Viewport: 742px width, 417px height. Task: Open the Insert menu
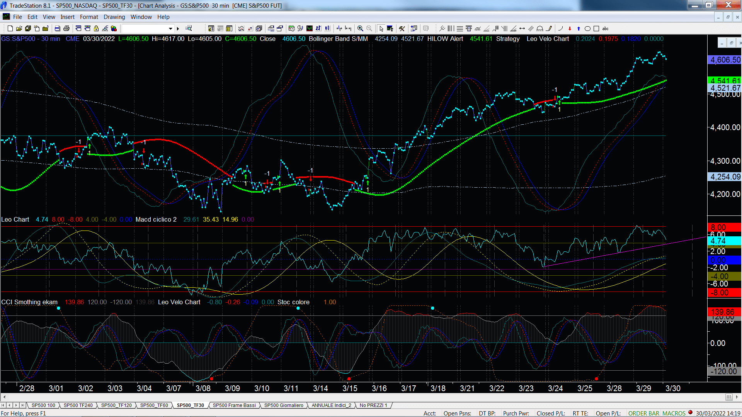(x=67, y=17)
